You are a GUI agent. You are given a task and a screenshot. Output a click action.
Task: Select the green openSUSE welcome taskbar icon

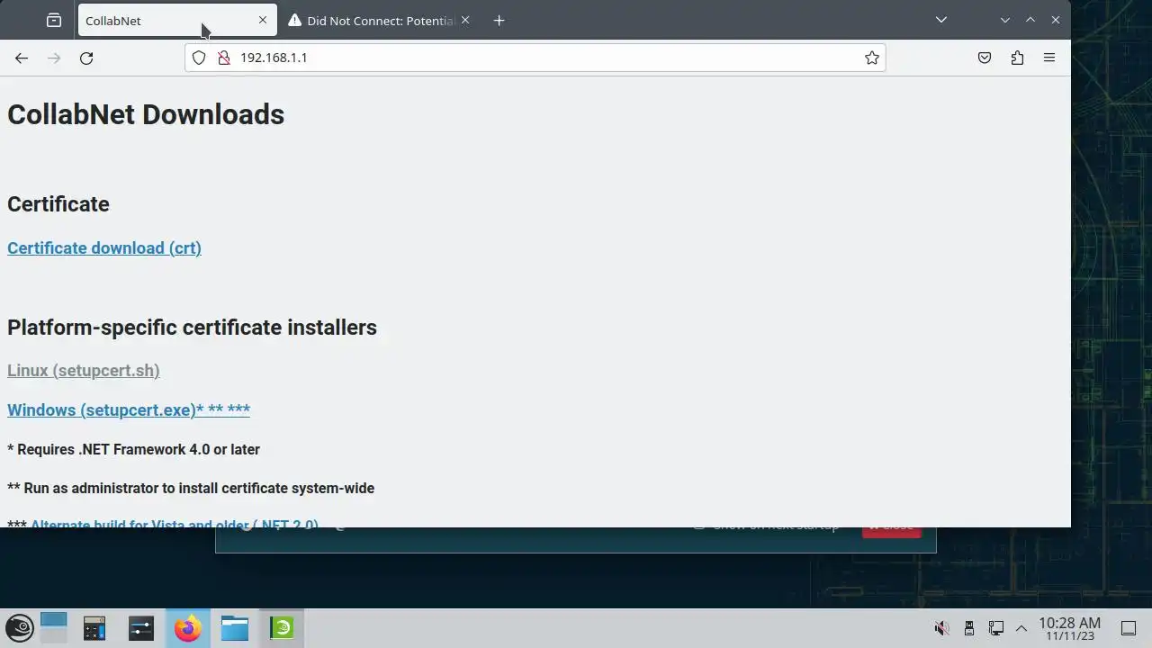point(282,628)
